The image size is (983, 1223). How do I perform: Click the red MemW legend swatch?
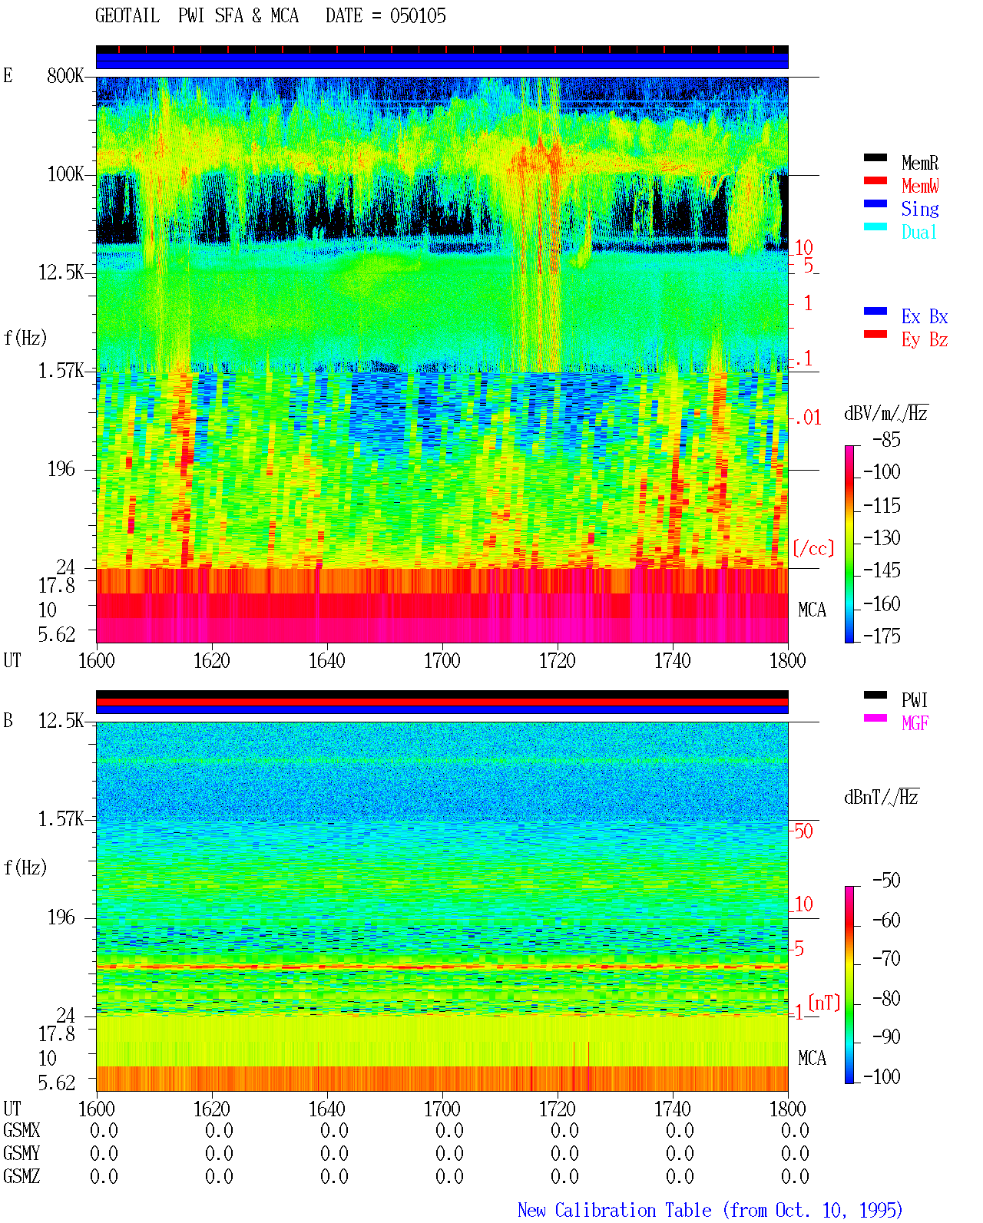875,181
